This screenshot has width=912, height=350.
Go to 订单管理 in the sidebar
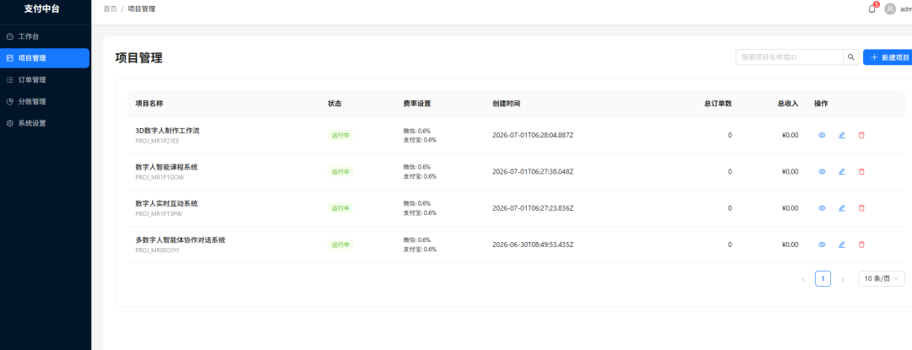(x=45, y=79)
